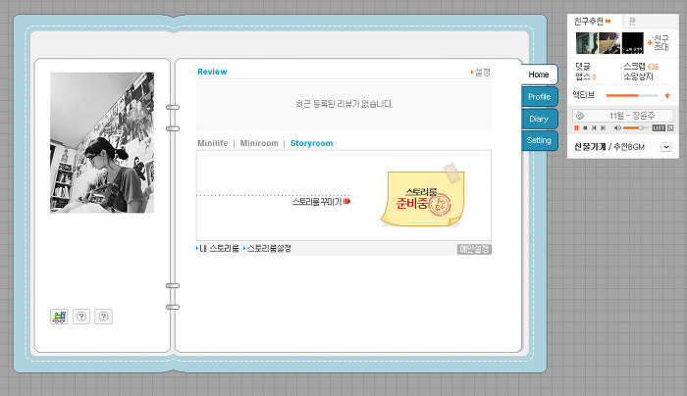Click the toy train icon under the profile photo
The height and width of the screenshot is (396, 687).
(x=60, y=316)
